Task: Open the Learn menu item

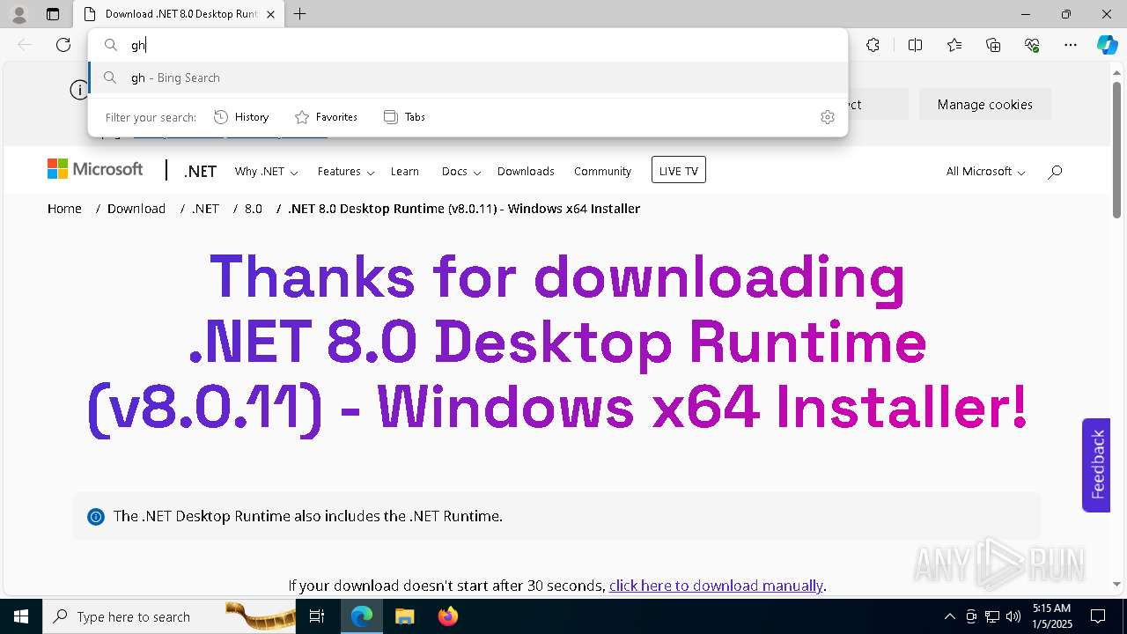Action: tap(405, 172)
